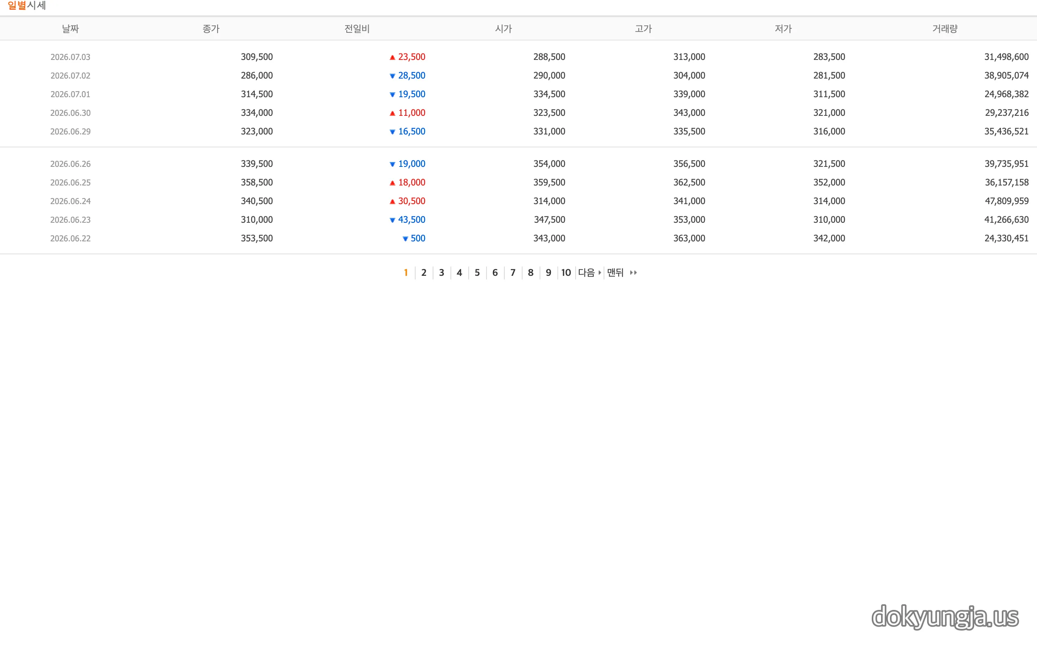Click closing price 286,000
This screenshot has width=1037, height=648.
(257, 75)
